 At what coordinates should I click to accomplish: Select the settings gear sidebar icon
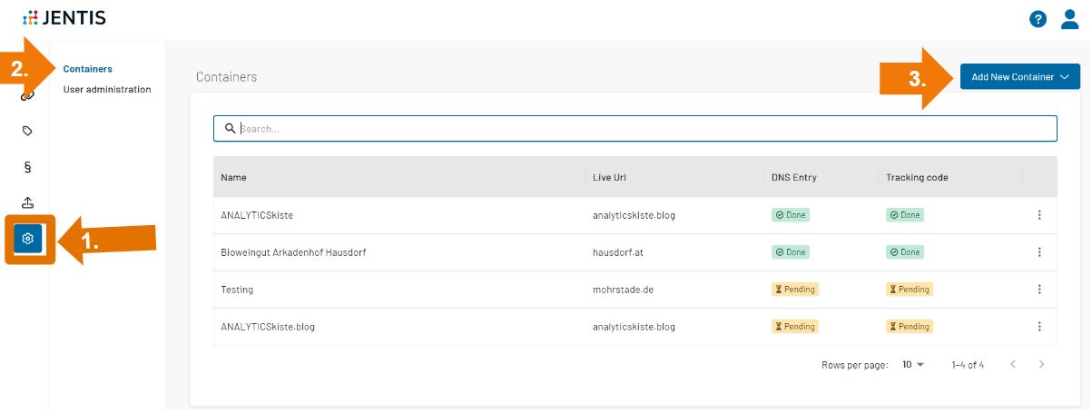(x=28, y=239)
